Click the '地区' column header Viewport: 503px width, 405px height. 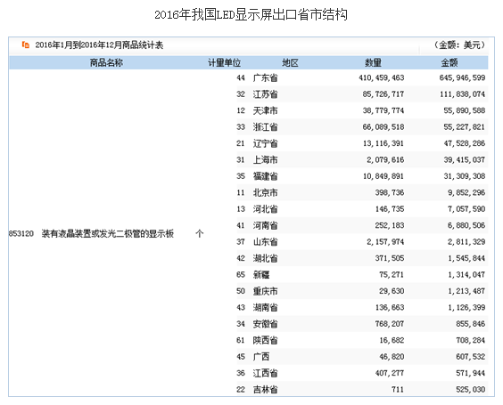click(291, 62)
